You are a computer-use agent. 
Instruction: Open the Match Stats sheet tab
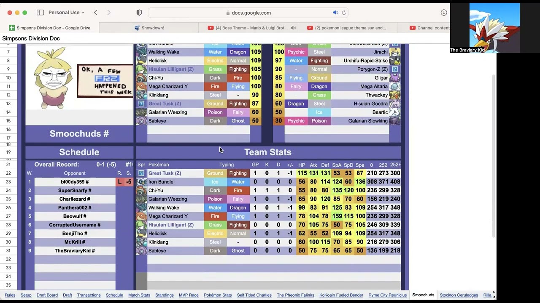(139, 295)
